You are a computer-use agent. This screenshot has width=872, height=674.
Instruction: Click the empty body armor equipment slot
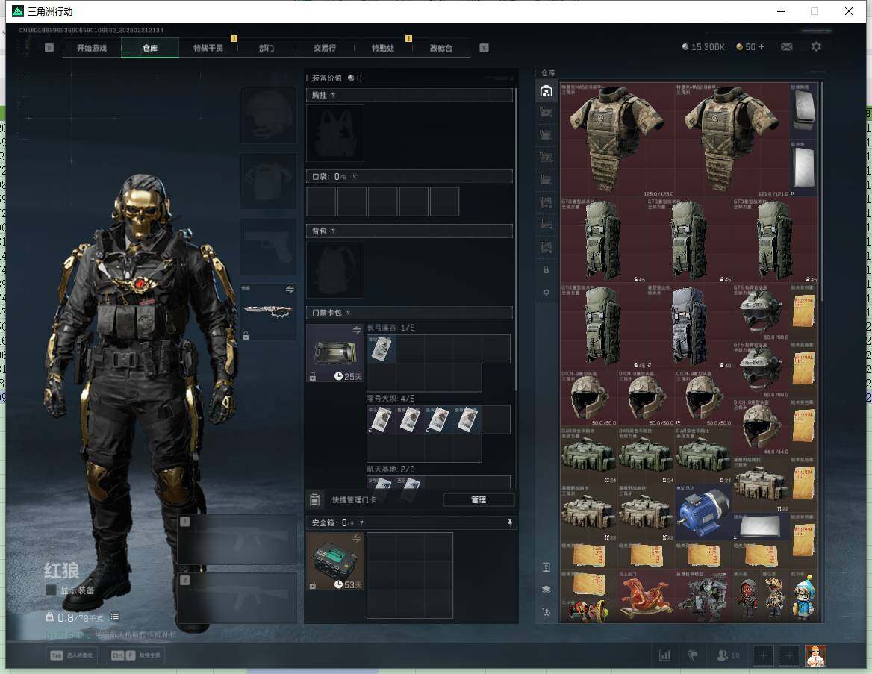click(x=268, y=181)
